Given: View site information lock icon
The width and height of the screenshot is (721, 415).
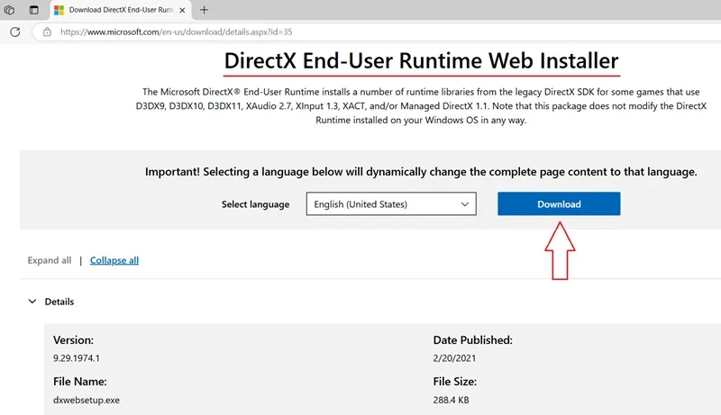Looking at the screenshot, I should point(47,32).
